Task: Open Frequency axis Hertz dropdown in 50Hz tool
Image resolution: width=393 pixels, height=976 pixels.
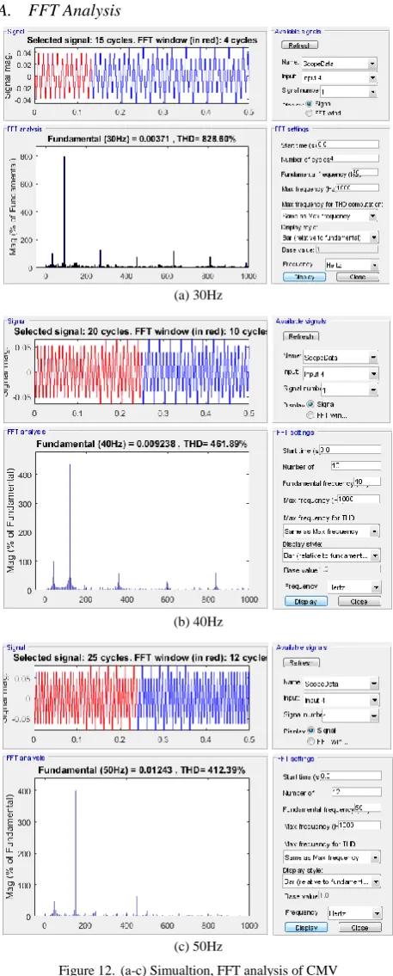Action: 354,913
